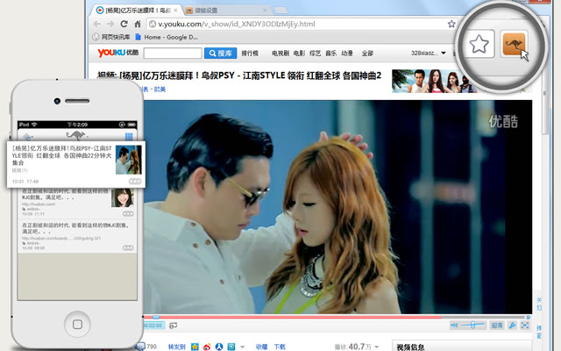Click the blue 搜库 search button
The height and width of the screenshot is (351, 561).
tap(220, 53)
